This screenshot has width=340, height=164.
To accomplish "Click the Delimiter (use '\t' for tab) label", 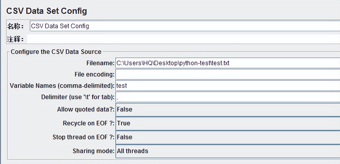I will tap(78, 97).
